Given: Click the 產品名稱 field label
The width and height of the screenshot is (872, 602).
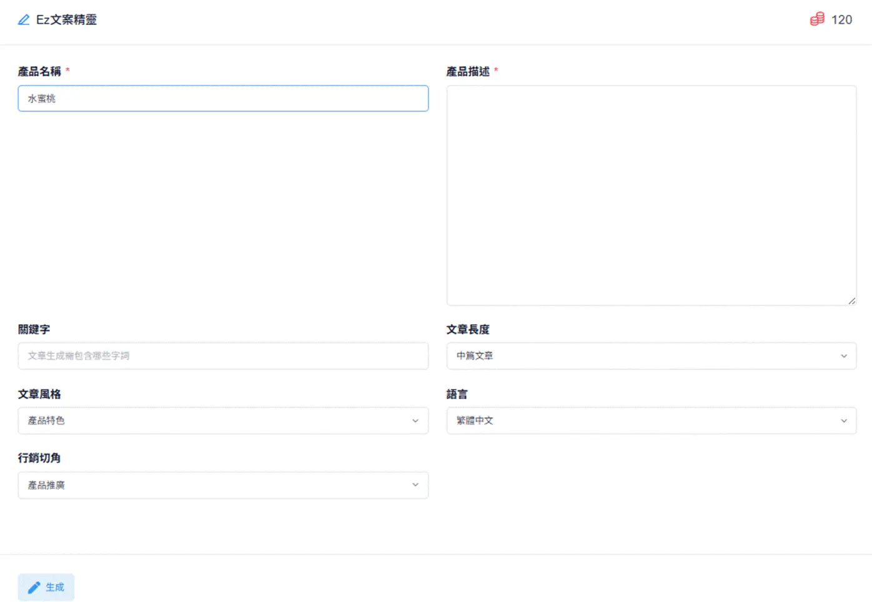Looking at the screenshot, I should coord(39,72).
